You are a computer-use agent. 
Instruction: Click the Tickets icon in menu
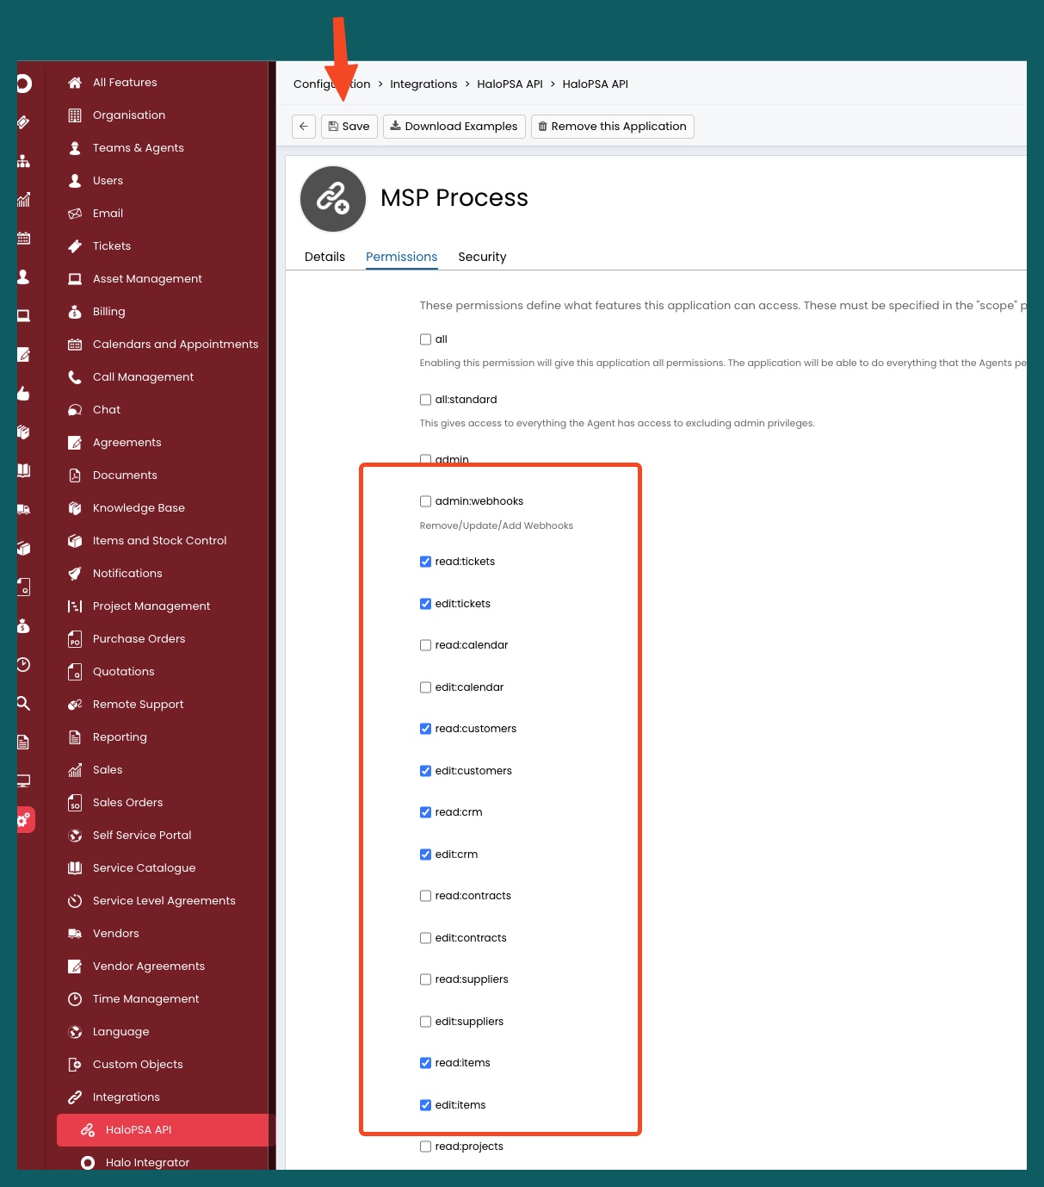pos(75,246)
